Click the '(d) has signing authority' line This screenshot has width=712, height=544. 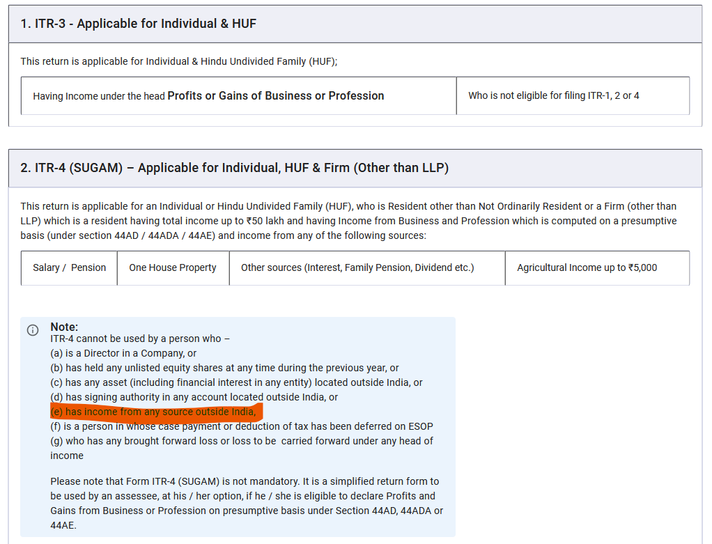[x=194, y=397]
